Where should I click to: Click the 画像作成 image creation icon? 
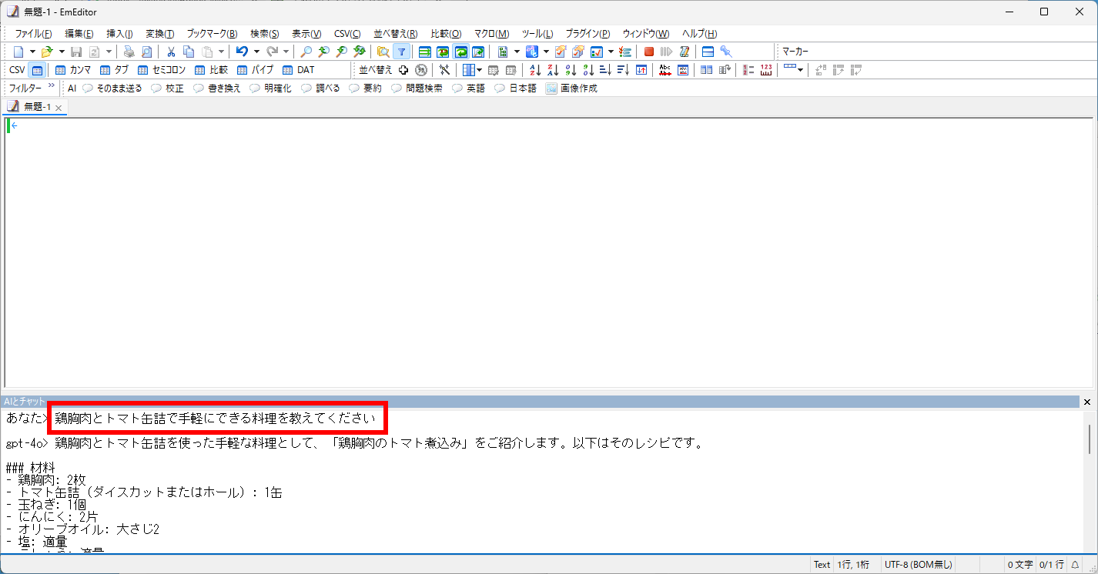[x=571, y=88]
